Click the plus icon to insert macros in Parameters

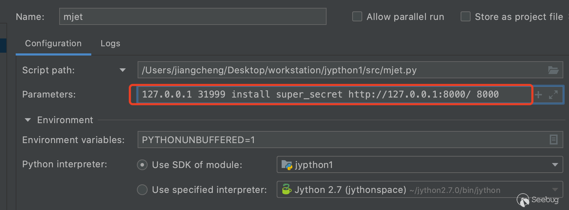coord(538,95)
